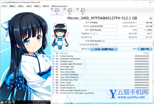
Task: Click status dot for Error Information Log Entries row
Action: [53, 93]
